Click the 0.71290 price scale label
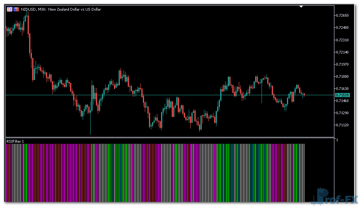Image resolution: width=359 pixels, height=206 pixels. pyautogui.click(x=343, y=113)
